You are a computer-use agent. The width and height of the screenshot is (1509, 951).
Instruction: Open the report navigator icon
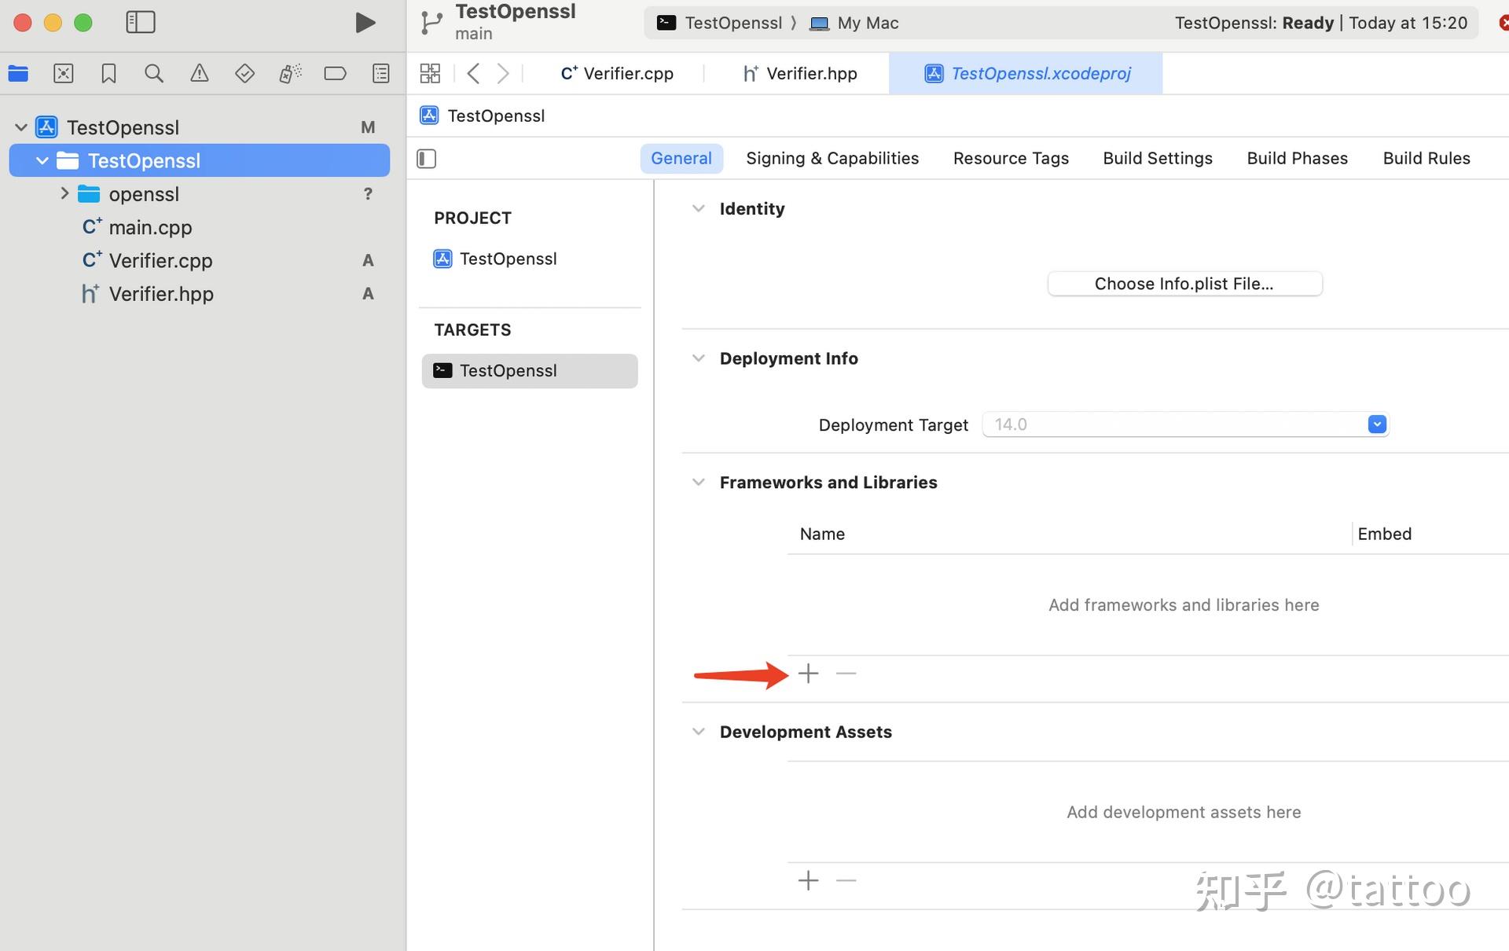click(x=380, y=74)
